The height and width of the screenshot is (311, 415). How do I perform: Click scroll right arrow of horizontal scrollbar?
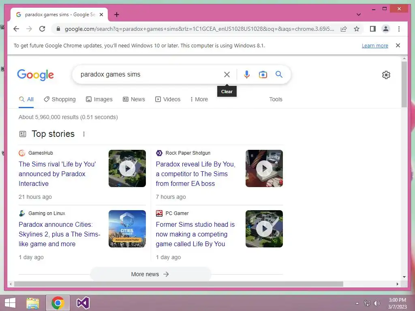(397, 284)
